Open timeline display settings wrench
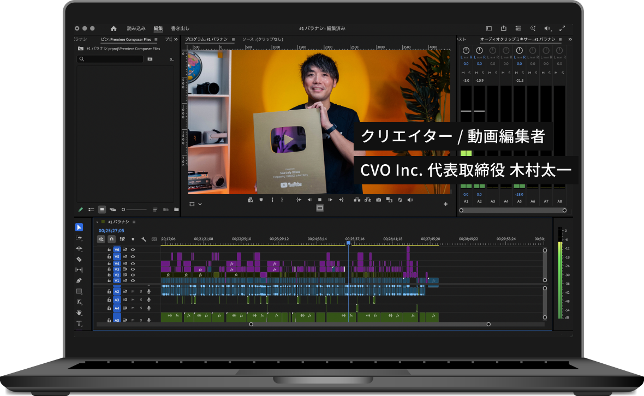 click(x=144, y=239)
